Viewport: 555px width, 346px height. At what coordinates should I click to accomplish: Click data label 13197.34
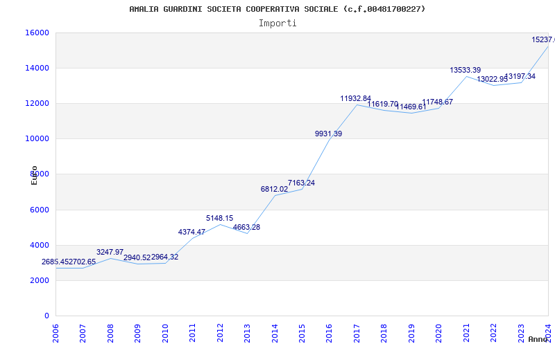pos(520,76)
